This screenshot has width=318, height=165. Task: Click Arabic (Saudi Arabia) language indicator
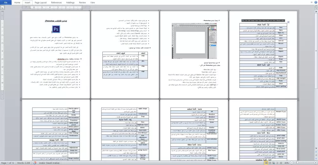tap(49, 163)
